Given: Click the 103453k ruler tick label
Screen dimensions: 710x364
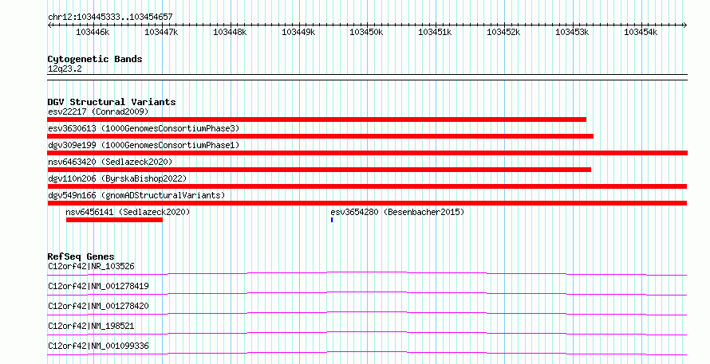Looking at the screenshot, I should (x=572, y=32).
